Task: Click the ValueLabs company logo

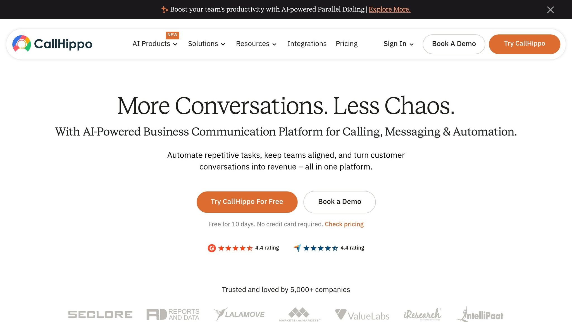Action: [362, 315]
